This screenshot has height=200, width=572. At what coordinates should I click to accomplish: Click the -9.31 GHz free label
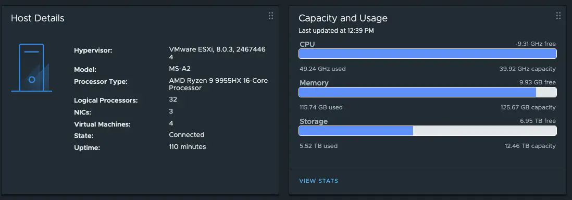point(535,44)
